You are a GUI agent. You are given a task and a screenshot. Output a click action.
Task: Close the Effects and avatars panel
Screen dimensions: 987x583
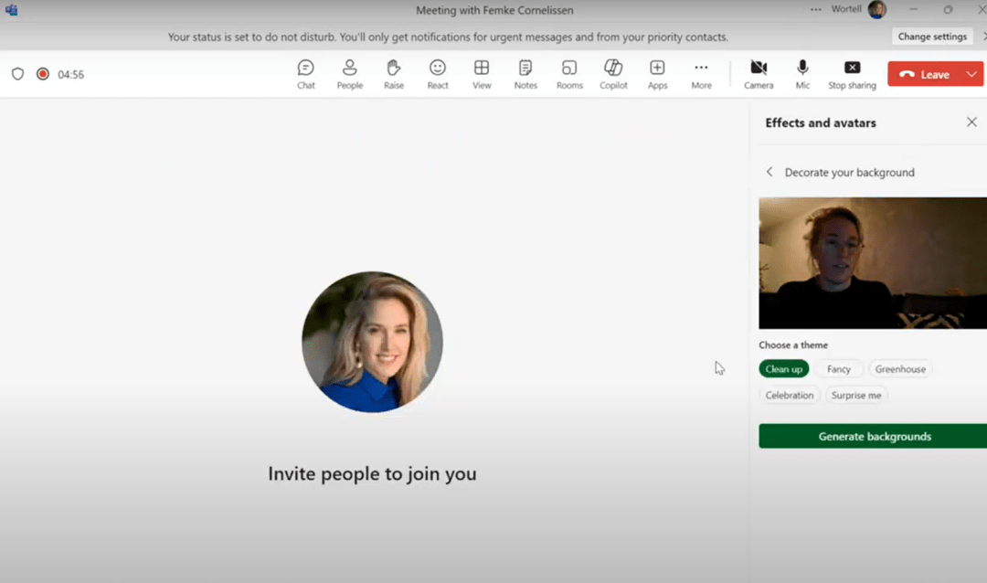971,122
